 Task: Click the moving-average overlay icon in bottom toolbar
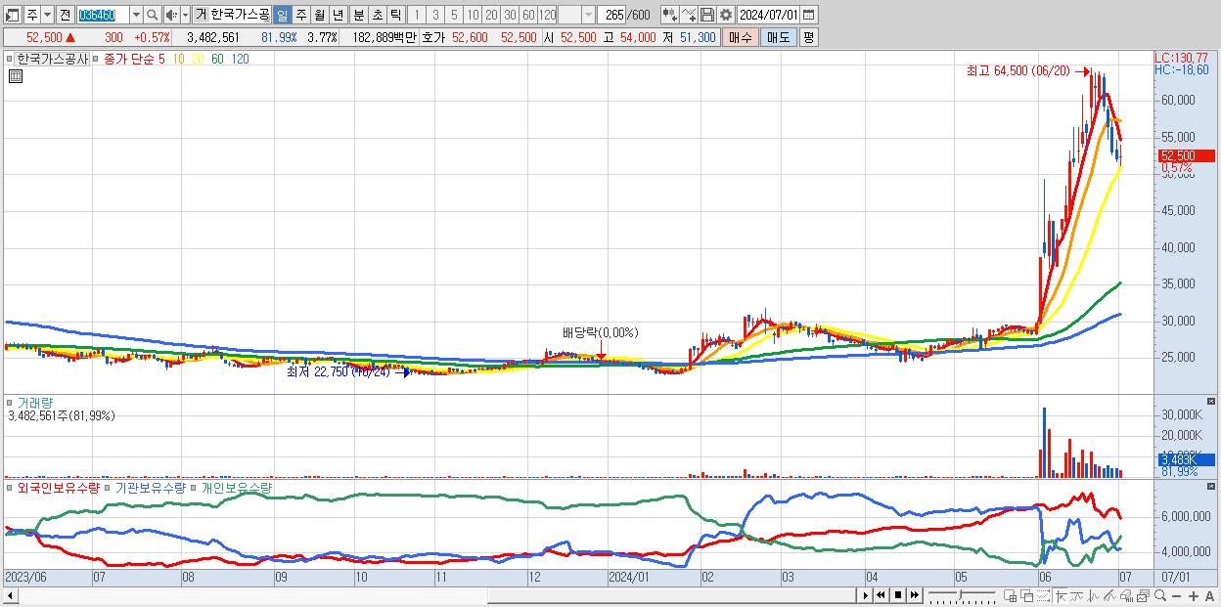coord(1076,596)
